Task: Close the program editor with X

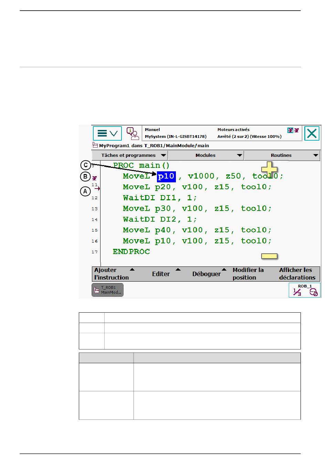Action: pyautogui.click(x=312, y=133)
